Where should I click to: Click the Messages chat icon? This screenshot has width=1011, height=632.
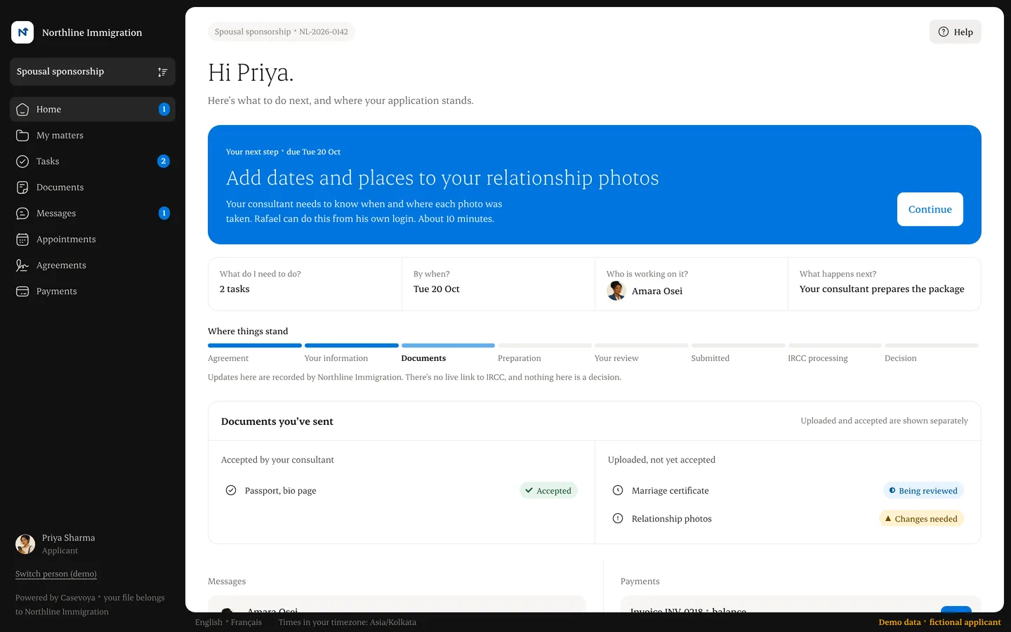coord(22,213)
